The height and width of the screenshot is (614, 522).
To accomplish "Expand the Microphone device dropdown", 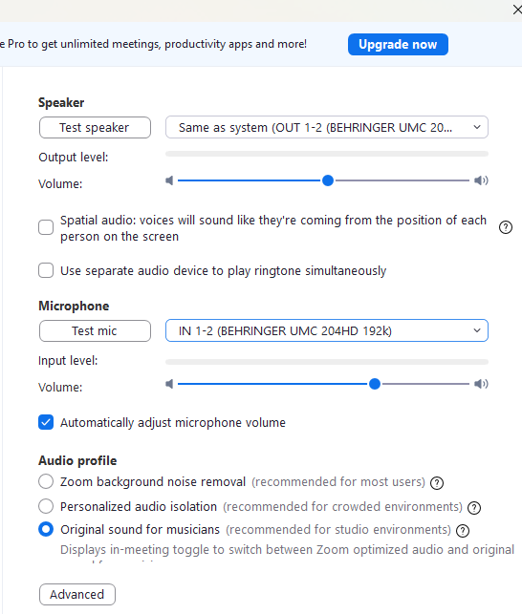I will [327, 330].
